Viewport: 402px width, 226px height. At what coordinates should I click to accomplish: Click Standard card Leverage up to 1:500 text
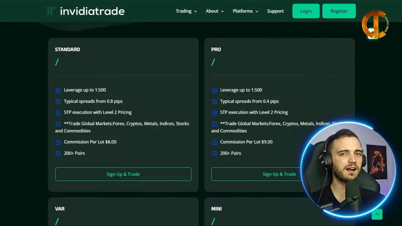pos(85,90)
